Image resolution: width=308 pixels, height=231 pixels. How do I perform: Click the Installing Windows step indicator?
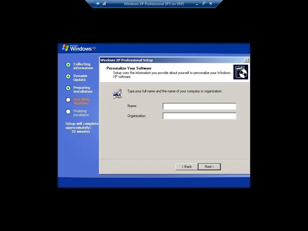point(68,100)
